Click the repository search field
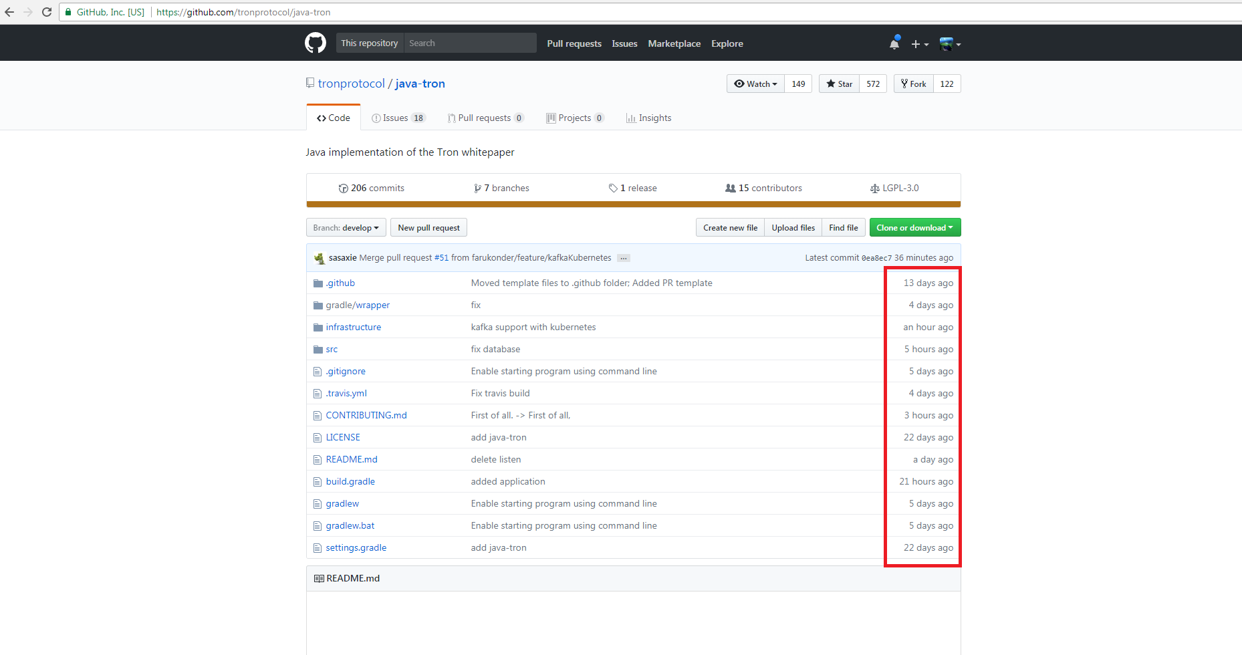Viewport: 1242px width, 655px height. [x=470, y=43]
